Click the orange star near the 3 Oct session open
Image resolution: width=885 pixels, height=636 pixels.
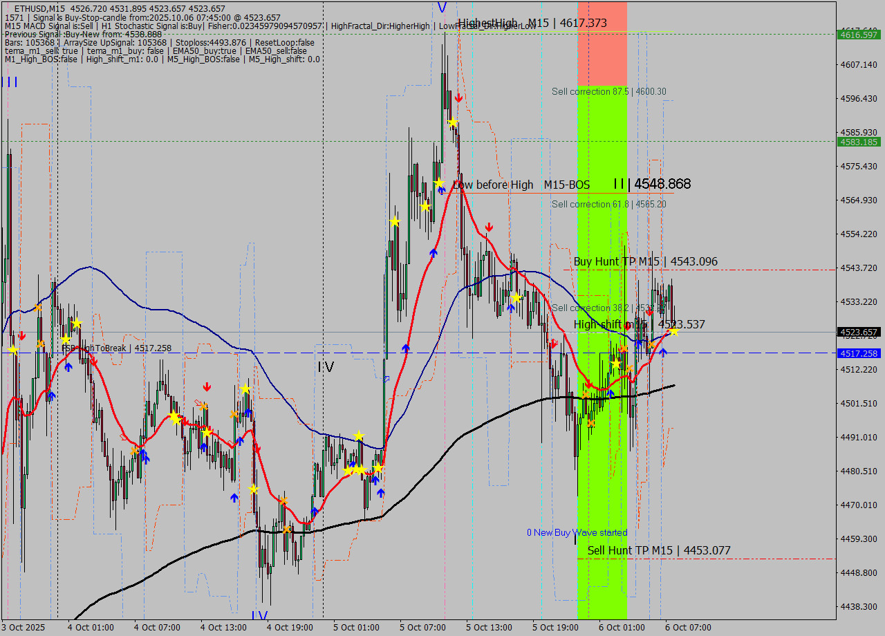point(38,308)
